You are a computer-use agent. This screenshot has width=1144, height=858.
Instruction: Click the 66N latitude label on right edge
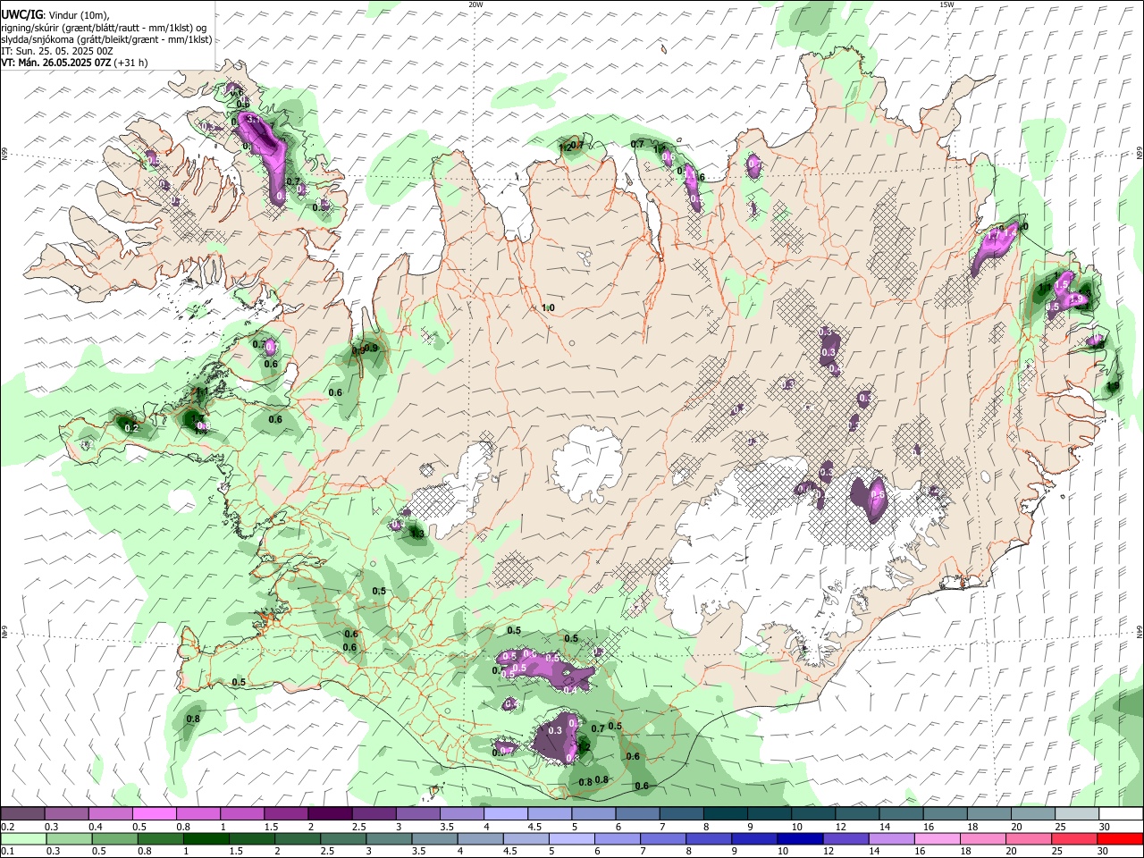pyautogui.click(x=1140, y=154)
